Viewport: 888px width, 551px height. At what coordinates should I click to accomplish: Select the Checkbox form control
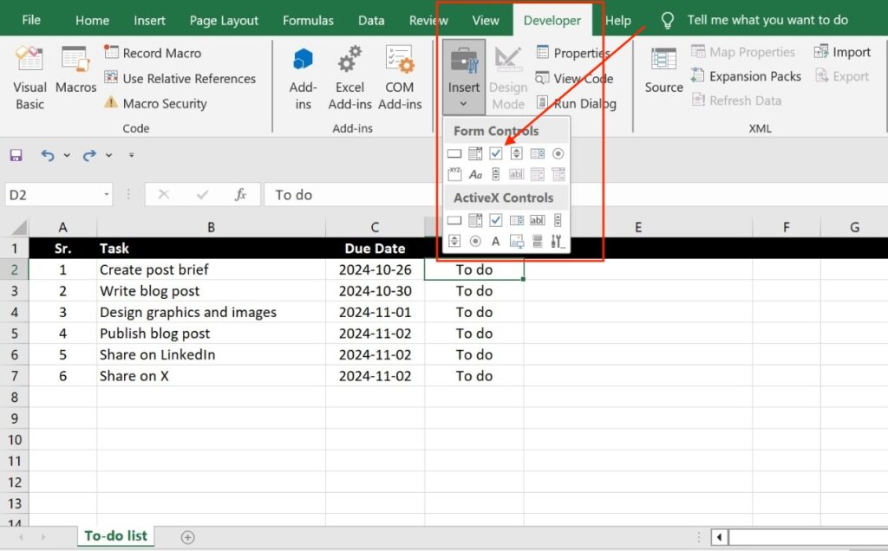click(495, 153)
